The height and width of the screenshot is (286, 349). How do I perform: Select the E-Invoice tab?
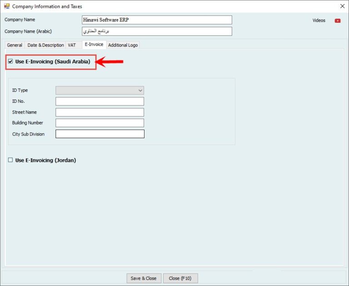coord(94,44)
